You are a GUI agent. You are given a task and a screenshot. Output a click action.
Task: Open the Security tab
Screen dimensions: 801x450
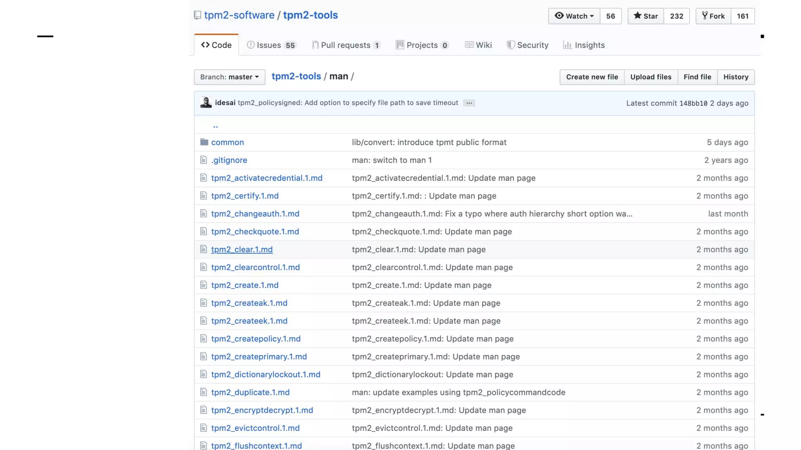coord(527,45)
